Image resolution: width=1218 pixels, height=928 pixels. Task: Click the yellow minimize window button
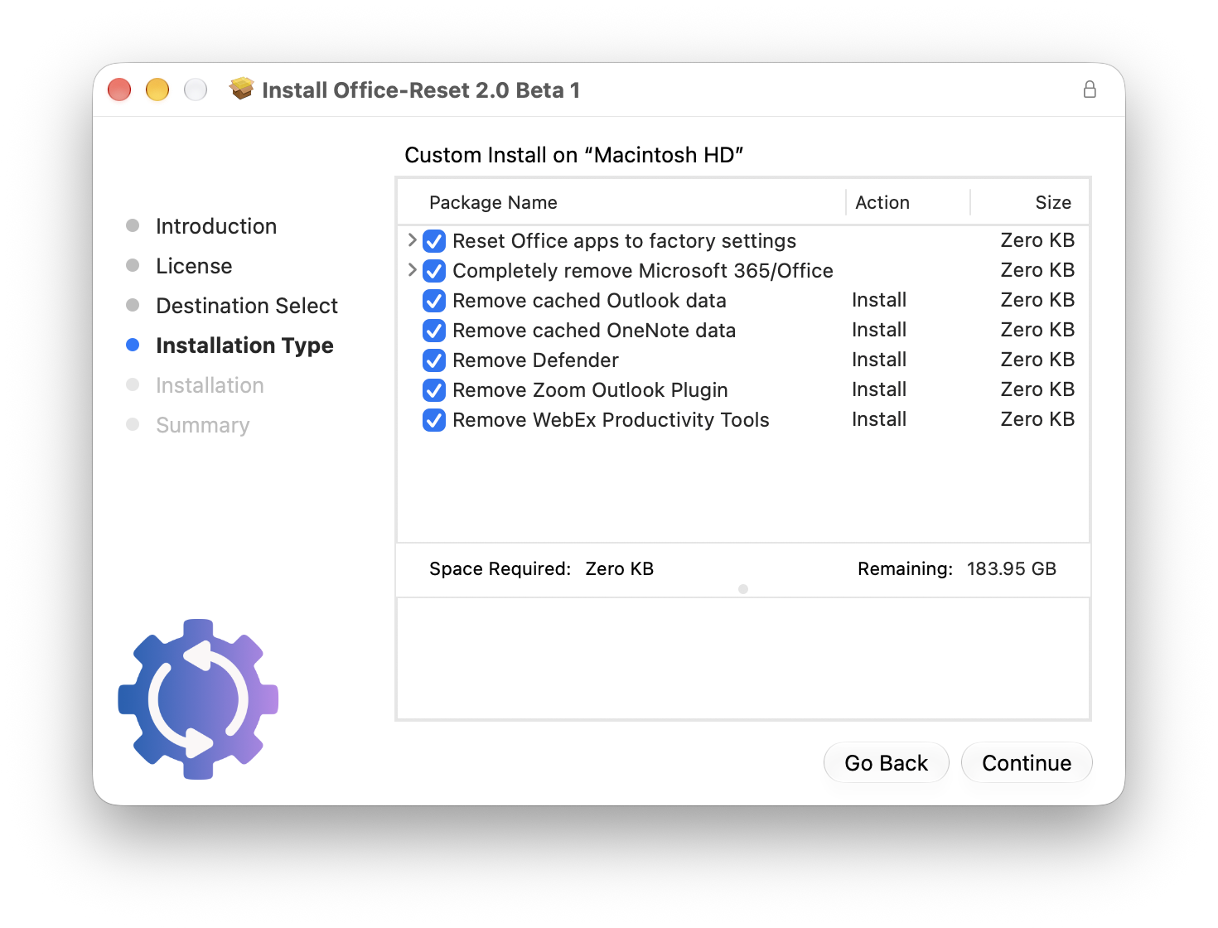point(157,89)
